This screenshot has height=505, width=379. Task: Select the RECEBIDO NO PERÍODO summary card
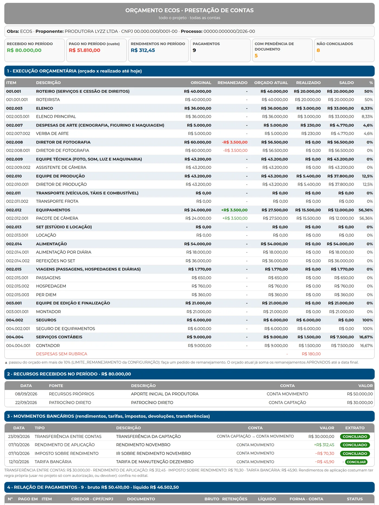pos(35,50)
